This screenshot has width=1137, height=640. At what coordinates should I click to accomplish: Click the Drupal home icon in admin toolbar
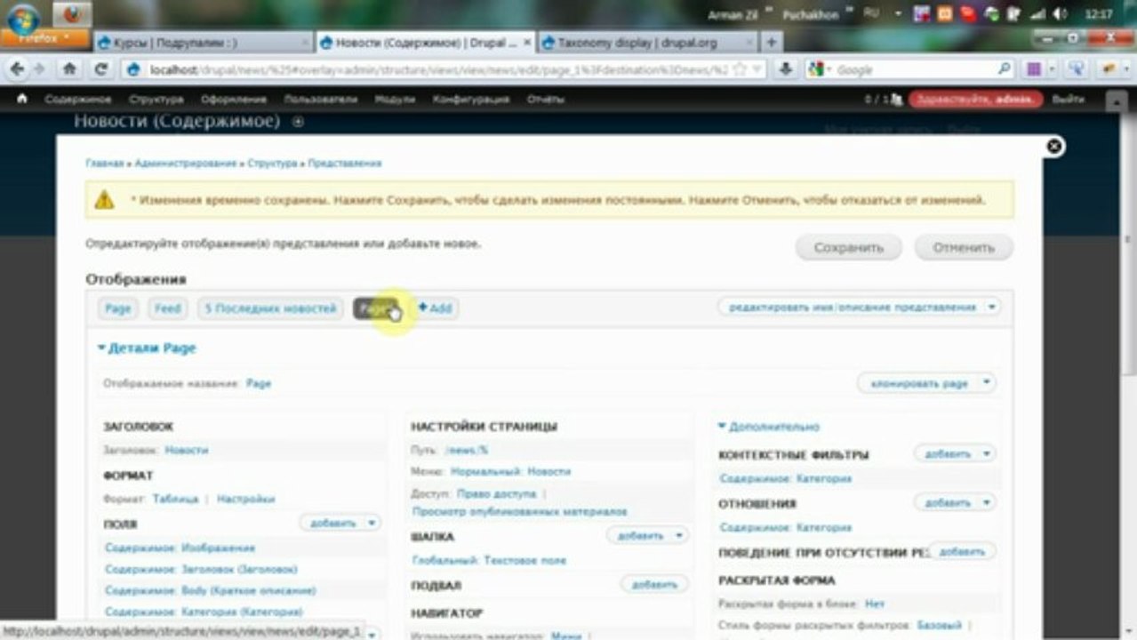coord(22,100)
